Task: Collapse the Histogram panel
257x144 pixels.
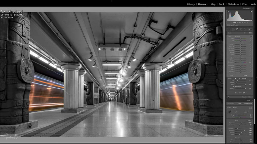Action: click(x=252, y=8)
